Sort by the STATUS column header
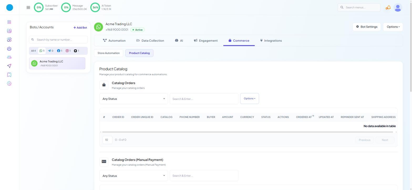 (x=266, y=117)
